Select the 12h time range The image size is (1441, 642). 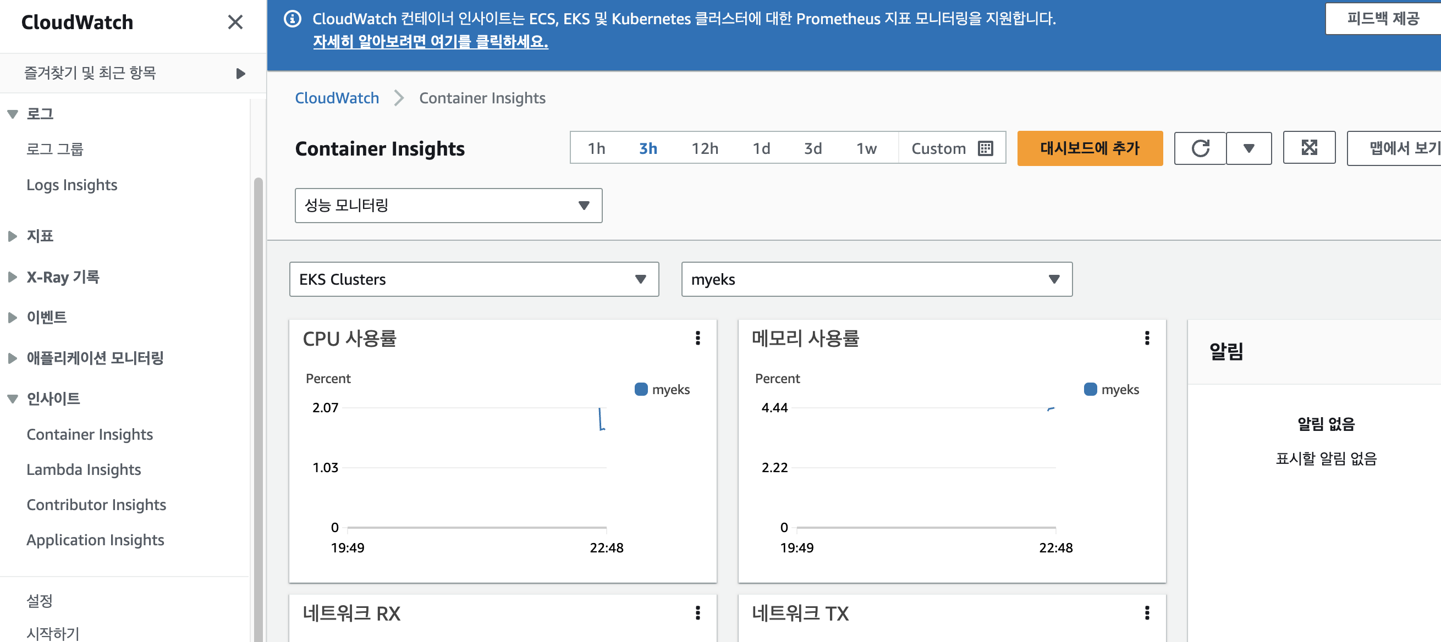pyautogui.click(x=705, y=148)
